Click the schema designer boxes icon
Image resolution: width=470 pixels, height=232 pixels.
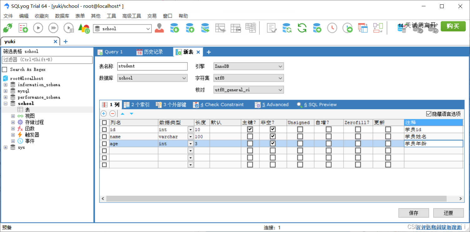point(378,28)
